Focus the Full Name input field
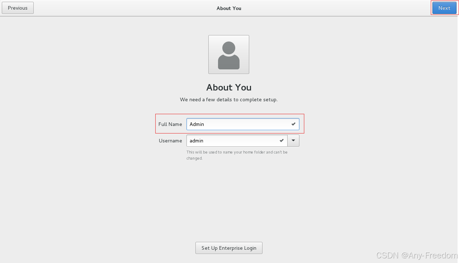 click(x=243, y=124)
